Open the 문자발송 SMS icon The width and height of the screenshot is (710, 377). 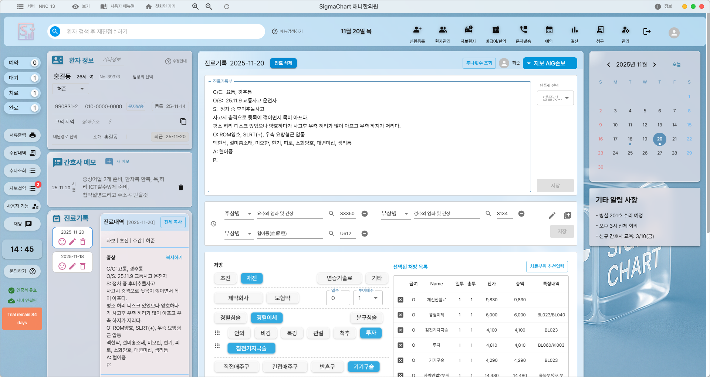pos(523,30)
